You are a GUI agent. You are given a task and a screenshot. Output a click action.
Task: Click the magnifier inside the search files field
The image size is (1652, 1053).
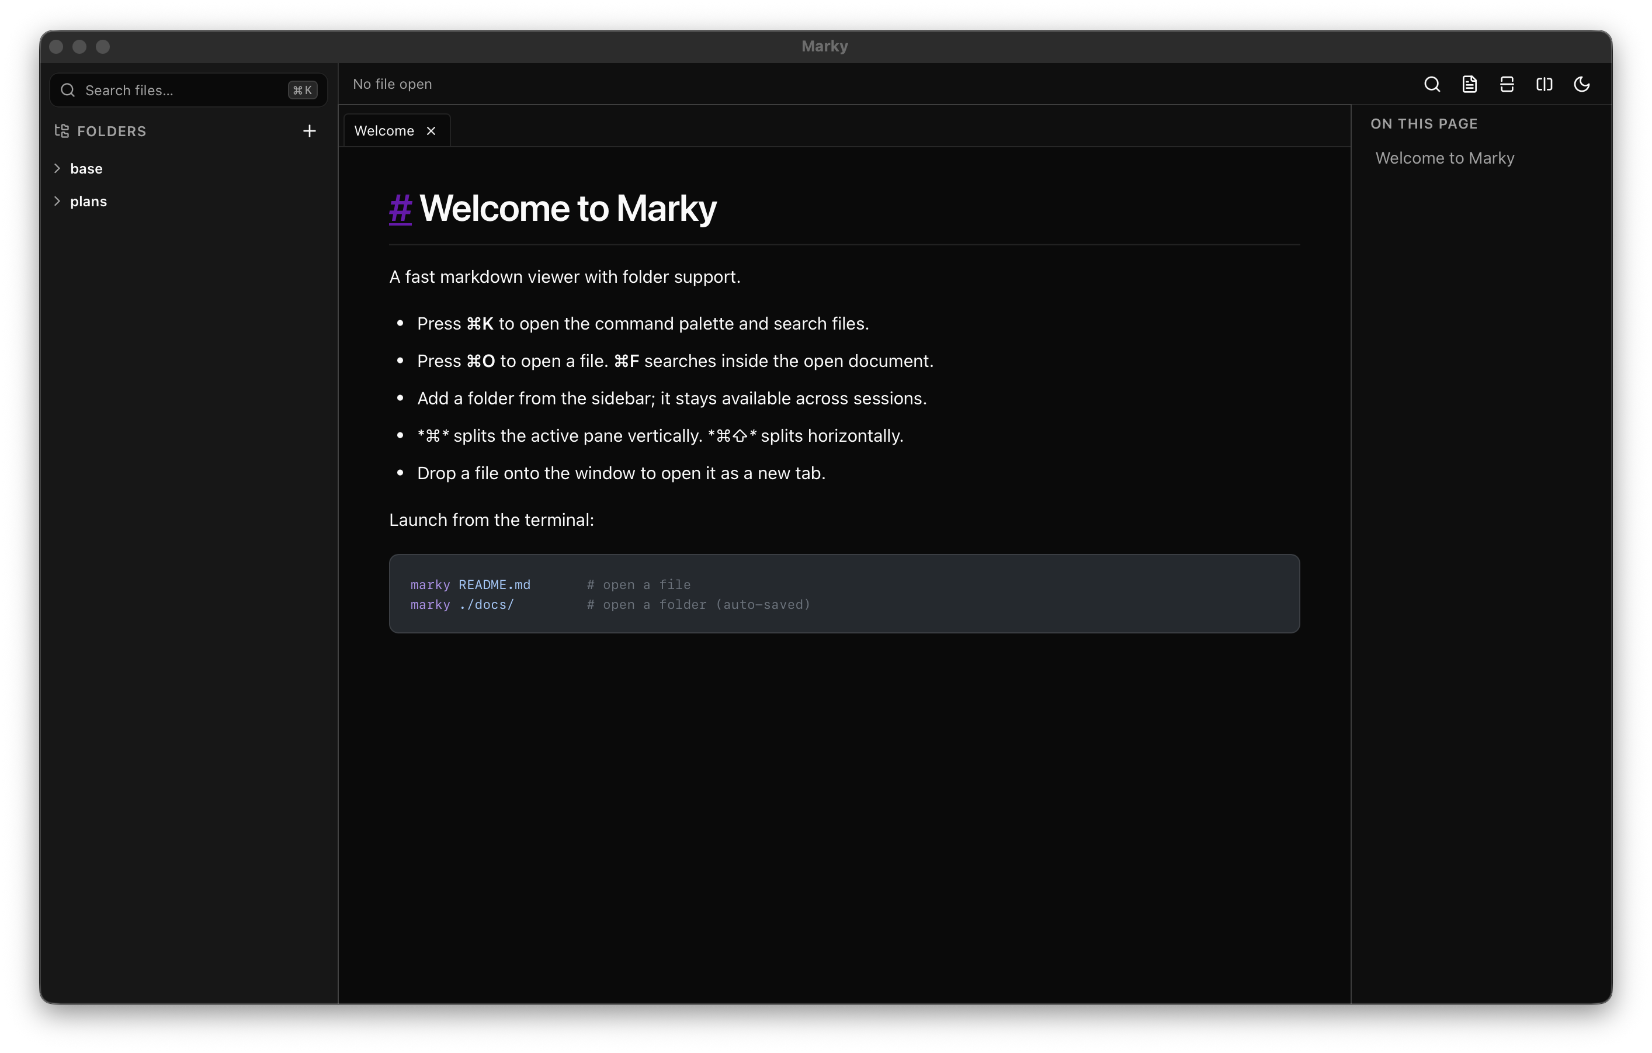click(x=67, y=90)
